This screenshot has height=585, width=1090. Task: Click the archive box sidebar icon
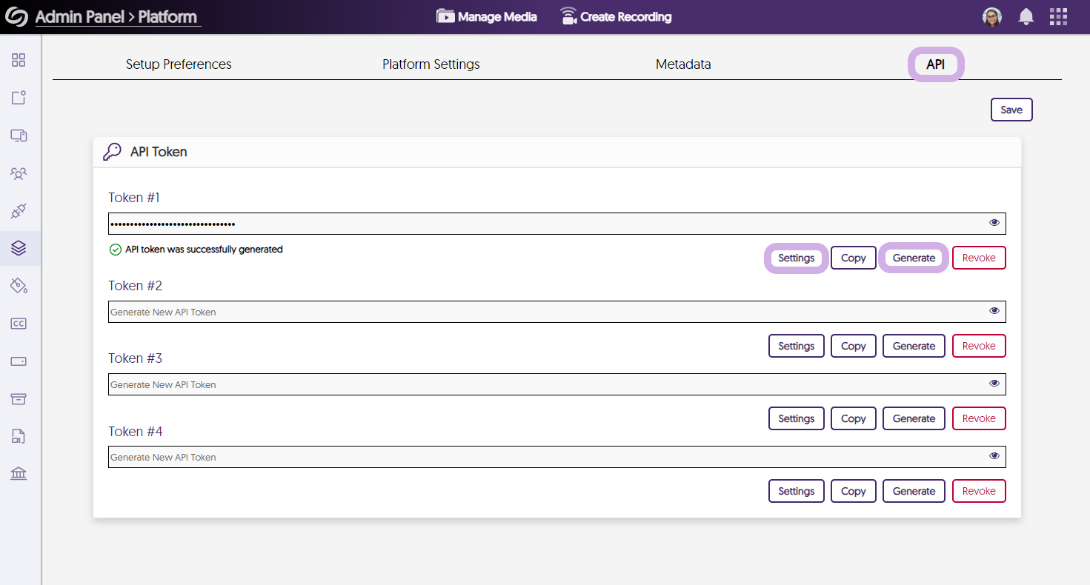point(19,399)
